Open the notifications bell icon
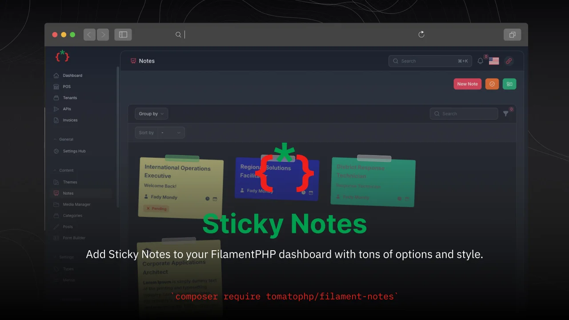The height and width of the screenshot is (320, 569). point(480,61)
